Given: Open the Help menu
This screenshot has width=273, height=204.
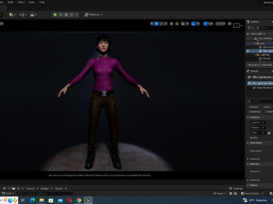Looking at the screenshot, I should [42, 2].
